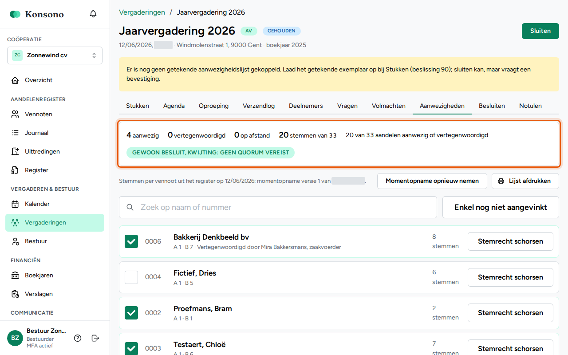
Task: Click the Boekjaren bank icon
Action: pyautogui.click(x=15, y=276)
